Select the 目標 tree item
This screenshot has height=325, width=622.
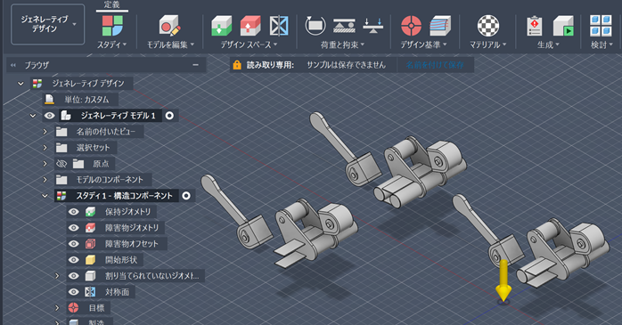[x=96, y=308]
